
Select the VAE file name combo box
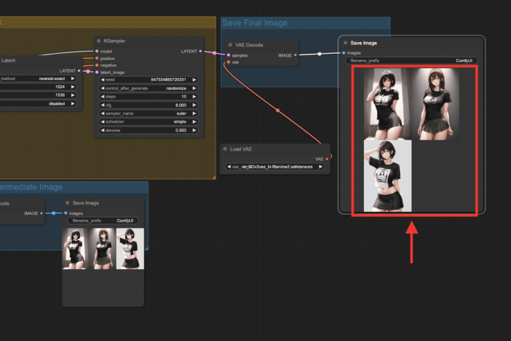pyautogui.click(x=275, y=167)
